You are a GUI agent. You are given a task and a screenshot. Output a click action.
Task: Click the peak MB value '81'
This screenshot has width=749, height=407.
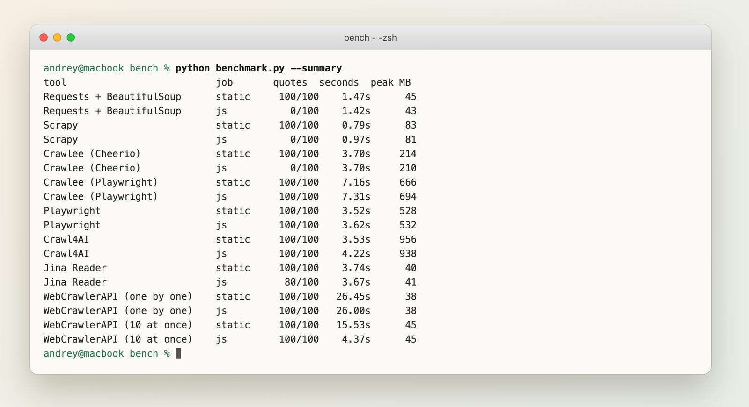click(411, 140)
